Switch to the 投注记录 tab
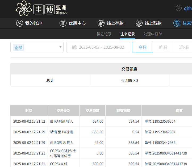 tap(104, 34)
